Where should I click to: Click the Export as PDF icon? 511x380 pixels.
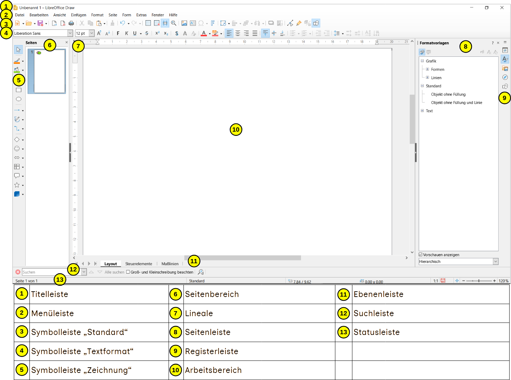tap(63, 23)
